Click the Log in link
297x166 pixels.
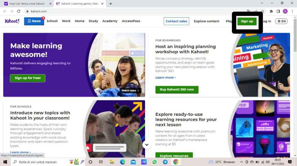267,21
